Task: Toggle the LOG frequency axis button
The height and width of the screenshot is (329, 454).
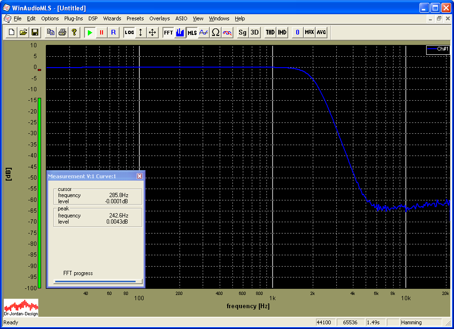Action: pyautogui.click(x=129, y=32)
